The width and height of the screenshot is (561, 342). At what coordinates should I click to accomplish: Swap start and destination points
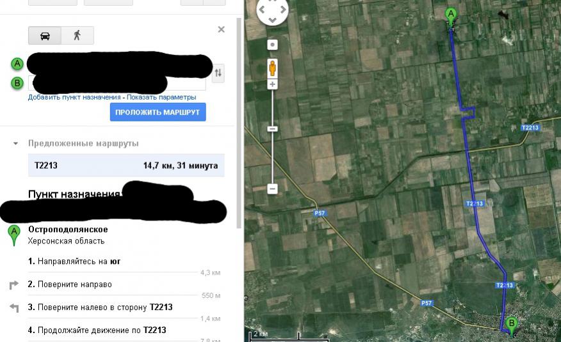coord(218,73)
